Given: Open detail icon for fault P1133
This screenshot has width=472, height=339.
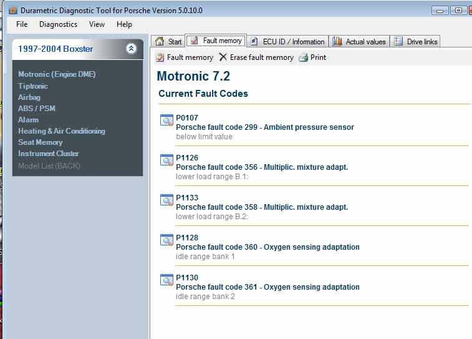Looking at the screenshot, I should coord(166,200).
